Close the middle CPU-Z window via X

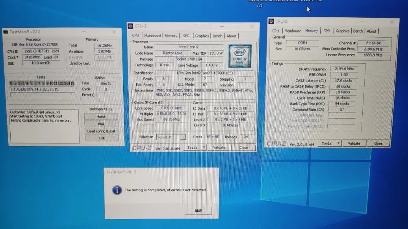[x=252, y=26]
